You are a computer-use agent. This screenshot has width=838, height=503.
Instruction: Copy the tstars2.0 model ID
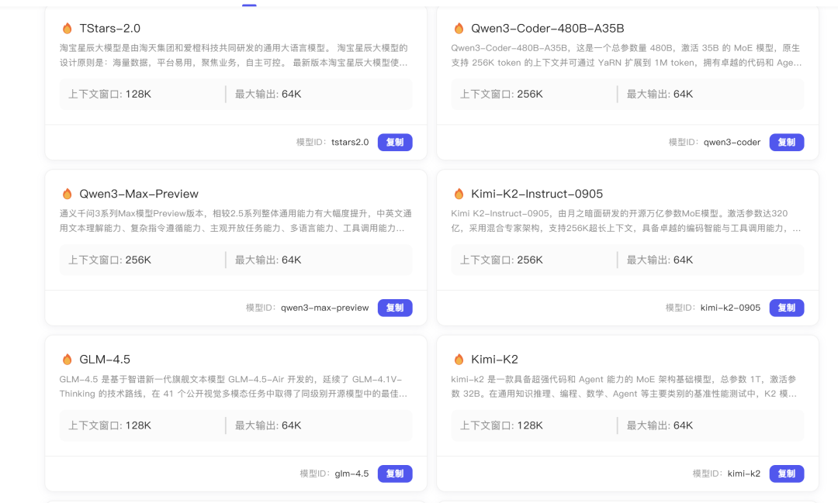coord(395,142)
